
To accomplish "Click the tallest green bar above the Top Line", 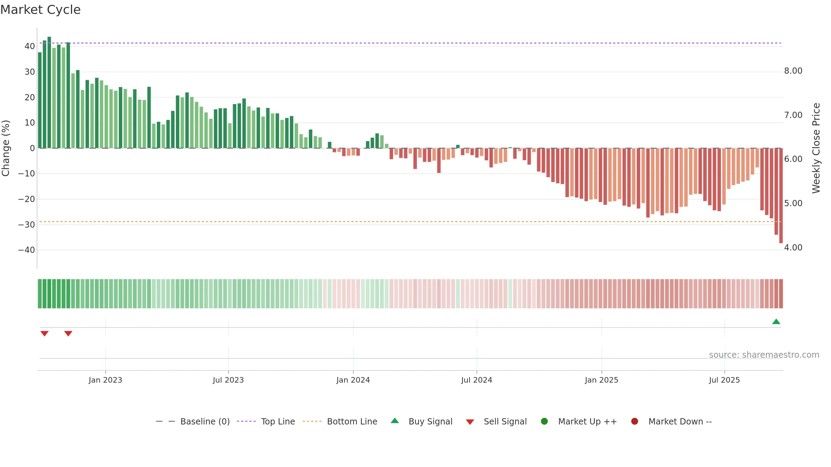I will pyautogui.click(x=49, y=92).
